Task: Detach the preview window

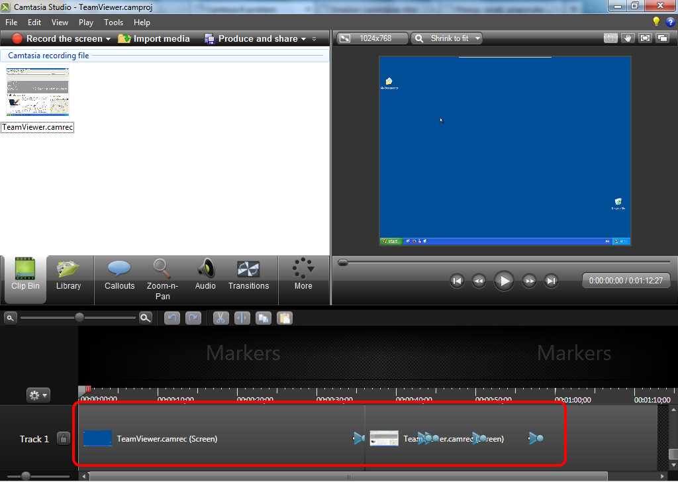Action: point(662,38)
